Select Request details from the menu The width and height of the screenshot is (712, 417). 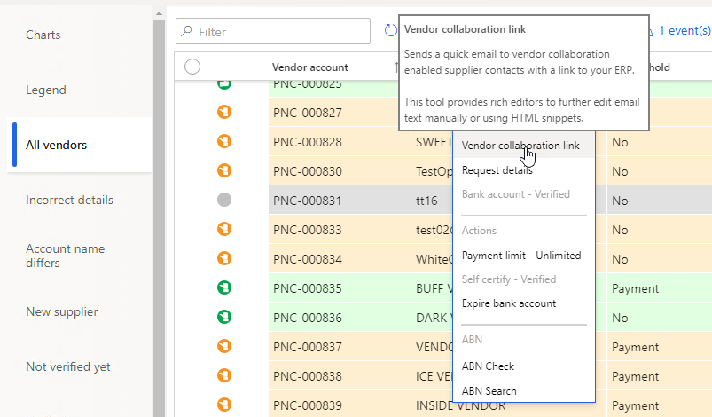[497, 170]
